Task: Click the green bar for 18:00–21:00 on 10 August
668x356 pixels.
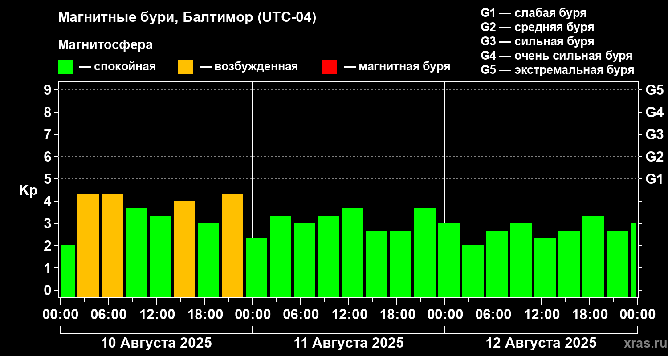Action: (x=208, y=260)
